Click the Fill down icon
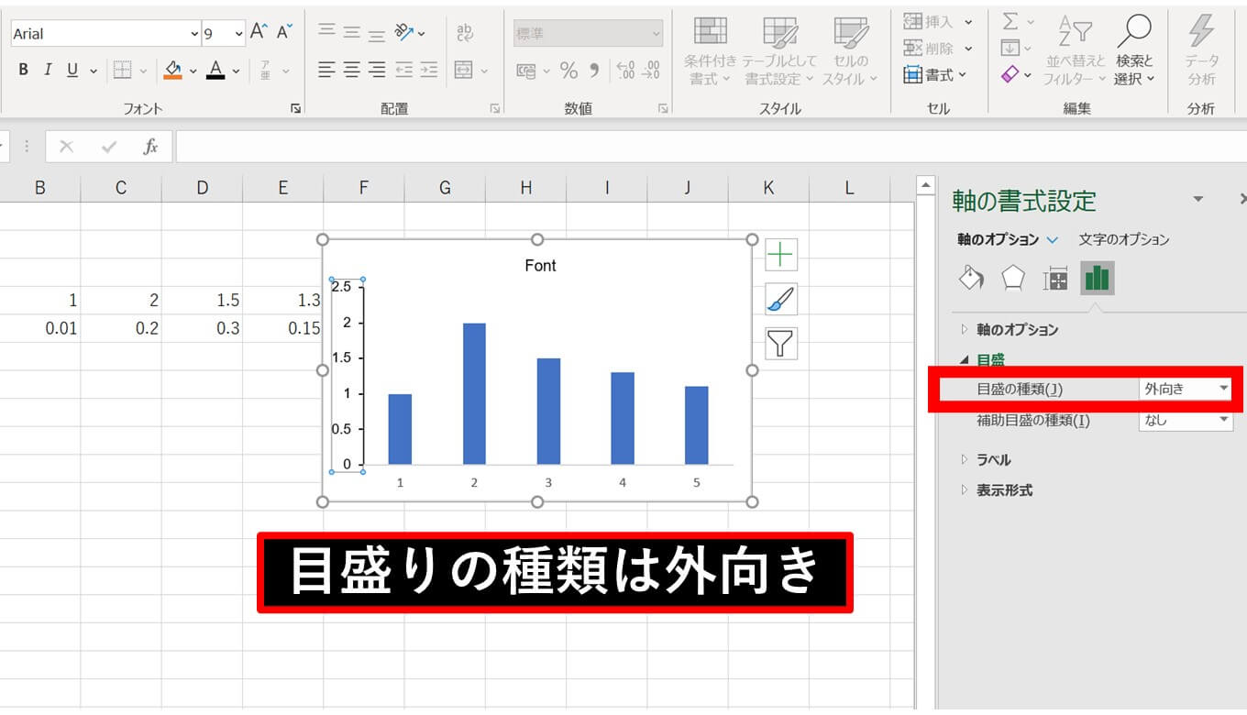 point(1010,48)
